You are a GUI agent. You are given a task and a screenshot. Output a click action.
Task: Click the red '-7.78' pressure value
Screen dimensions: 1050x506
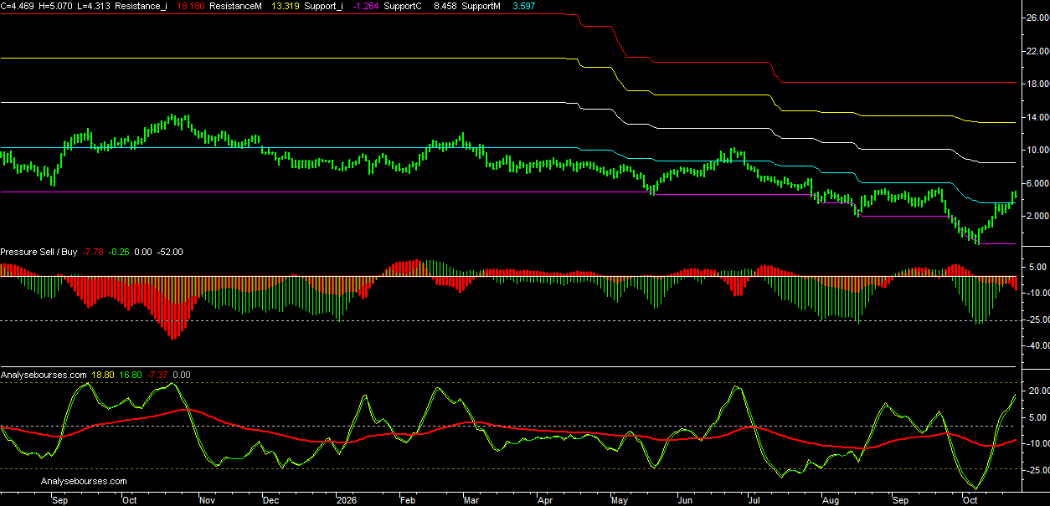pyautogui.click(x=93, y=252)
